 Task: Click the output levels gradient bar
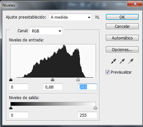pyautogui.click(x=53, y=104)
